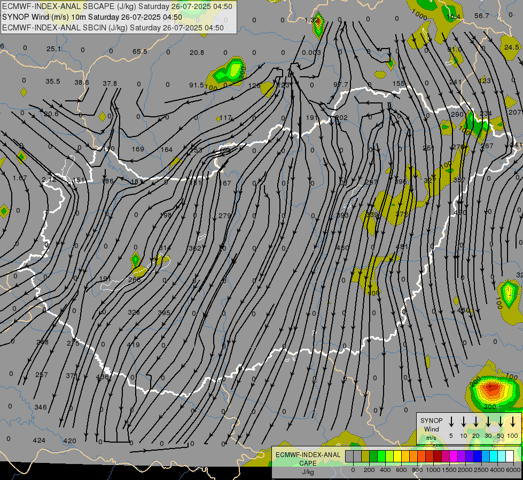523x480 pixels.
Task: Click the map value 65.5
Action: pyautogui.click(x=140, y=51)
